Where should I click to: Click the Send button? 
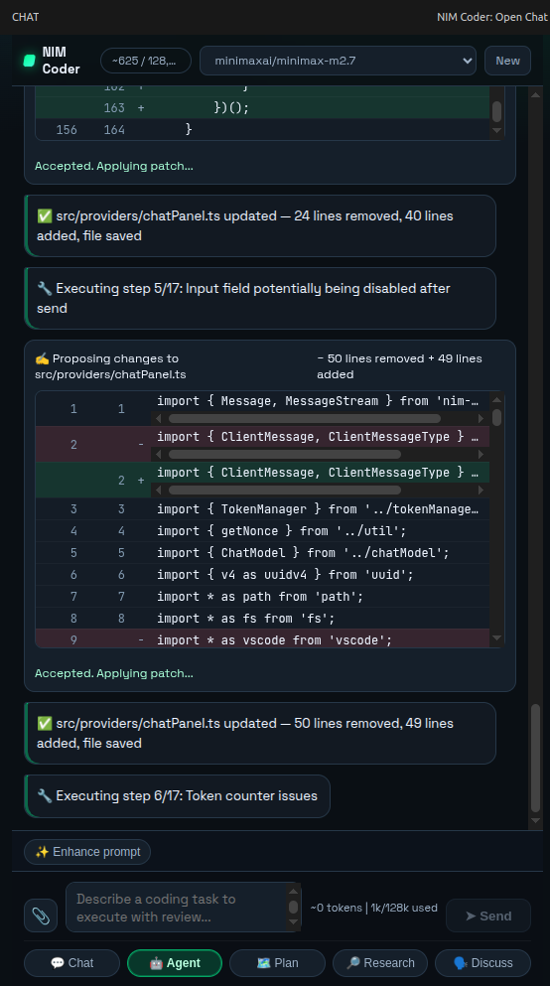[x=488, y=916]
